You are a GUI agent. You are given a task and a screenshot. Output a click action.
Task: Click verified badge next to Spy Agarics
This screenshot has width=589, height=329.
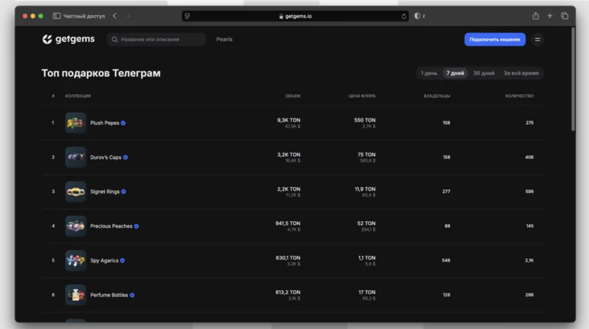[122, 260]
